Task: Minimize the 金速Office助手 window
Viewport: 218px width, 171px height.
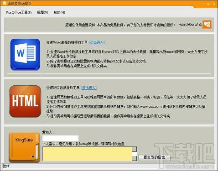Action: (202, 4)
